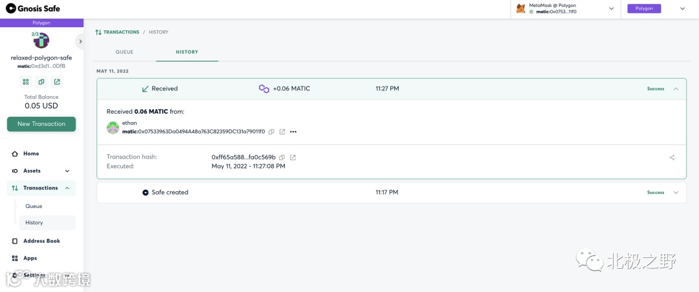Click the 11:17 PM timestamp
This screenshot has width=699, height=292.
click(387, 193)
